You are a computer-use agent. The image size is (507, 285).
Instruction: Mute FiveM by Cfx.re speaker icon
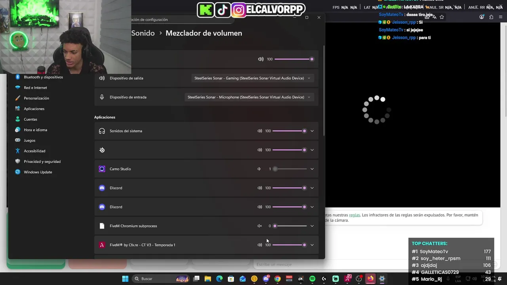point(260,245)
